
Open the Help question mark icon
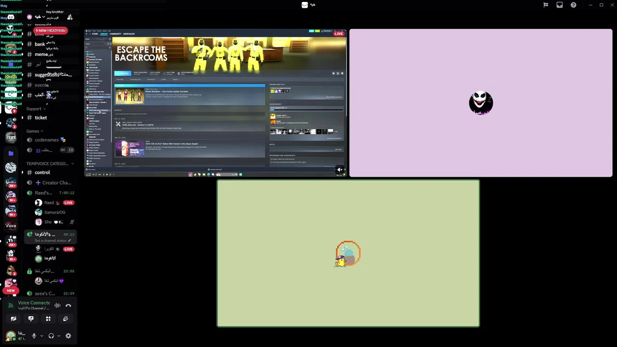[x=574, y=5]
